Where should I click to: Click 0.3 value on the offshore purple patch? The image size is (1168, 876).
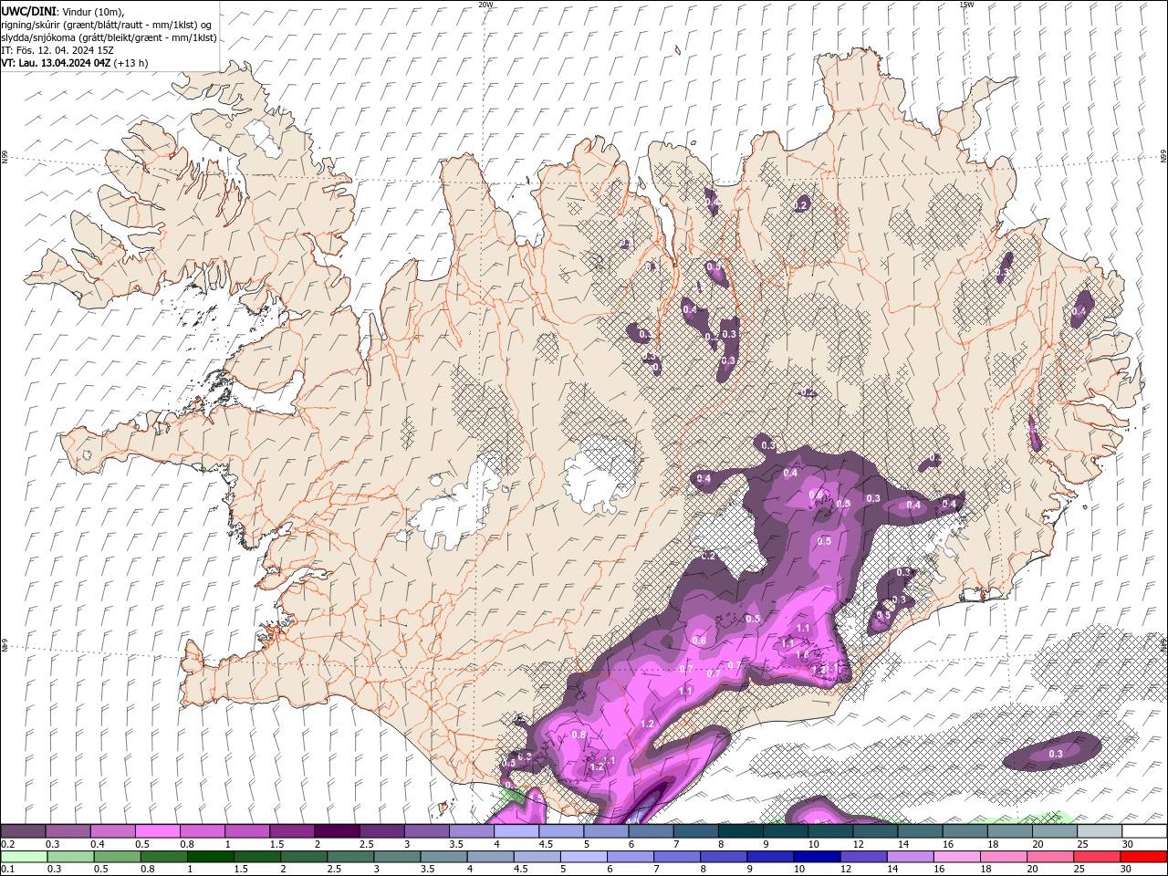coord(1056,754)
